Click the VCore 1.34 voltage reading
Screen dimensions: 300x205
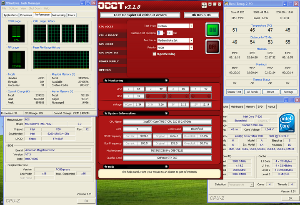(x=133, y=104)
